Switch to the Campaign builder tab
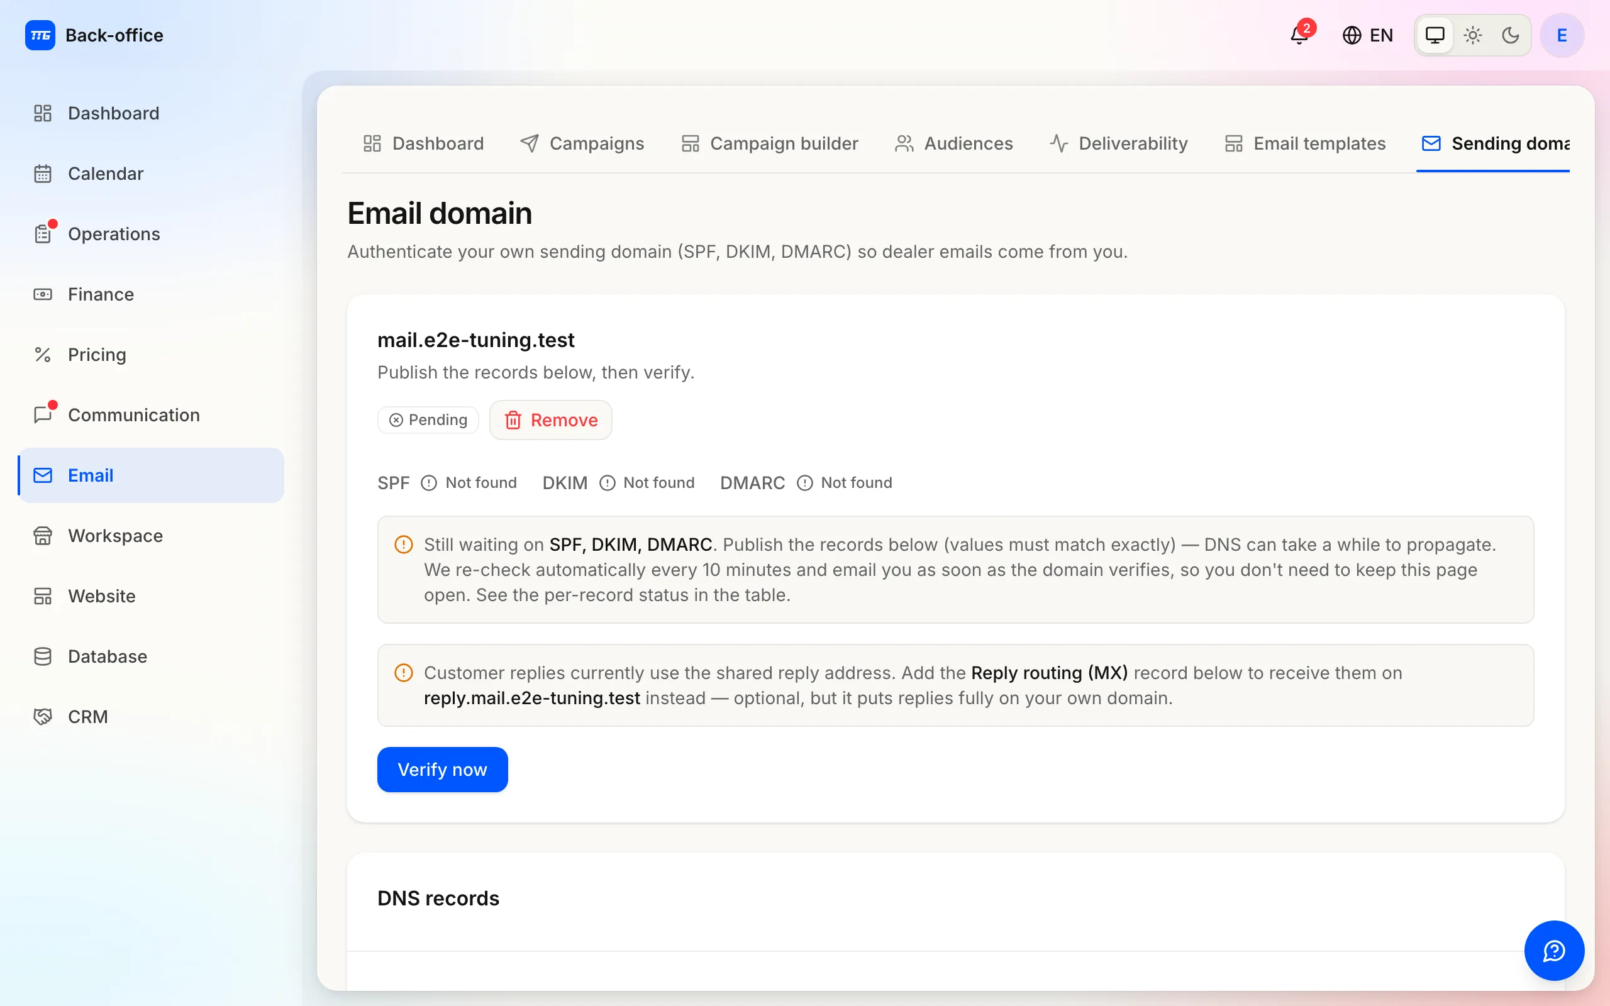Screen dimensions: 1610x1006 [770, 144]
